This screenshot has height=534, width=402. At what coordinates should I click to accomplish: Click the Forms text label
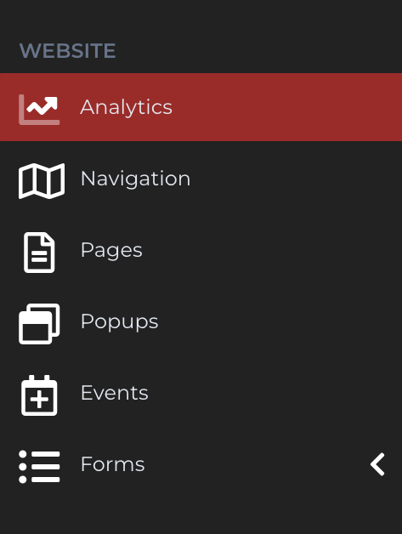point(113,464)
